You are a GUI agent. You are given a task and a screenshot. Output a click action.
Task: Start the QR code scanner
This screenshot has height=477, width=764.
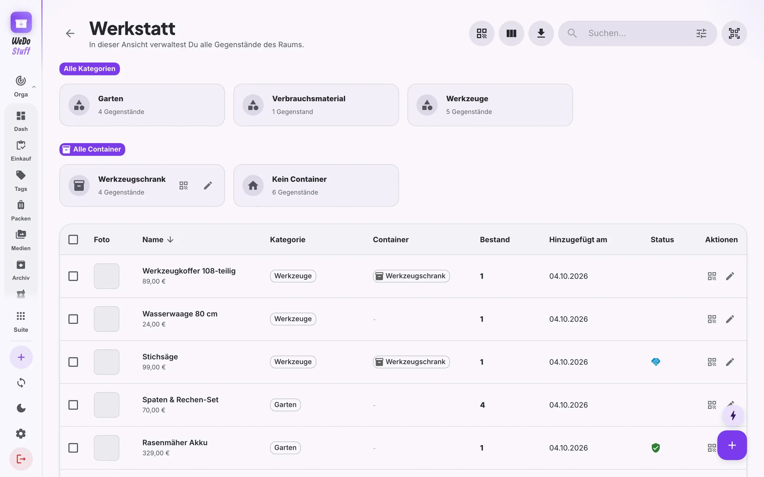point(734,33)
